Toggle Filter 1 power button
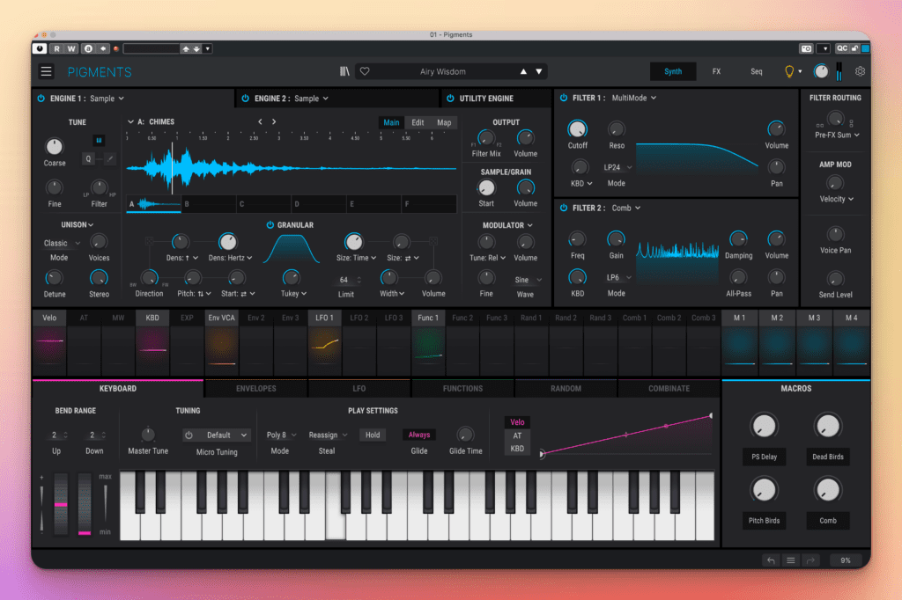902x600 pixels. (x=564, y=98)
